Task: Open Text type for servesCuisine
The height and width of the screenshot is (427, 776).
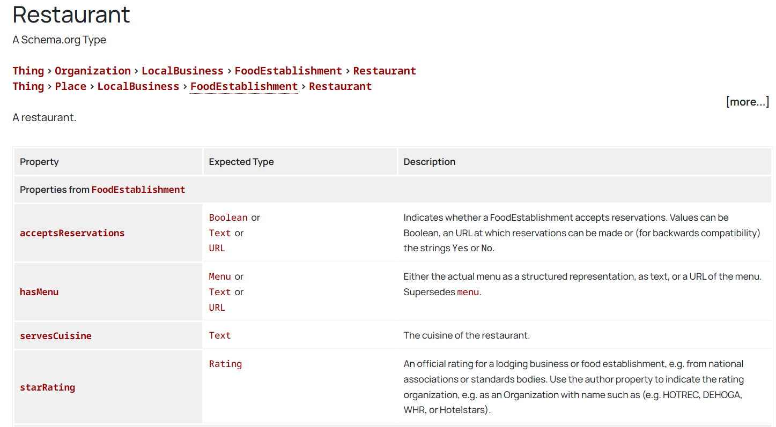Action: pos(220,335)
